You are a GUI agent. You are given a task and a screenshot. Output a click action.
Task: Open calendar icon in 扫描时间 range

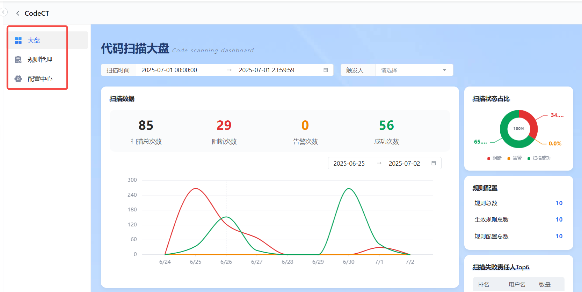point(326,70)
